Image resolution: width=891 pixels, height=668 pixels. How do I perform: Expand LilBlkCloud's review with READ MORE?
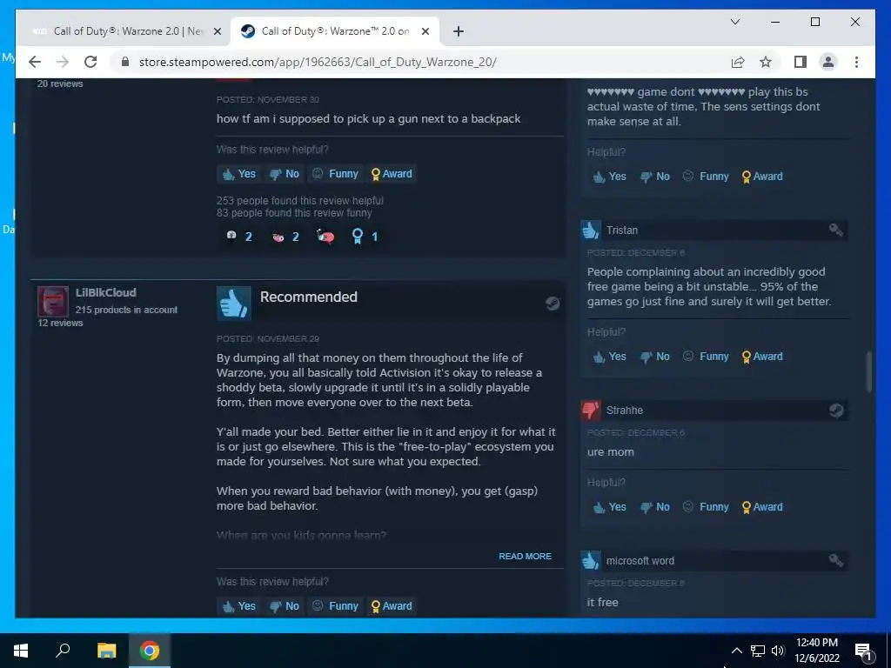[x=525, y=556]
